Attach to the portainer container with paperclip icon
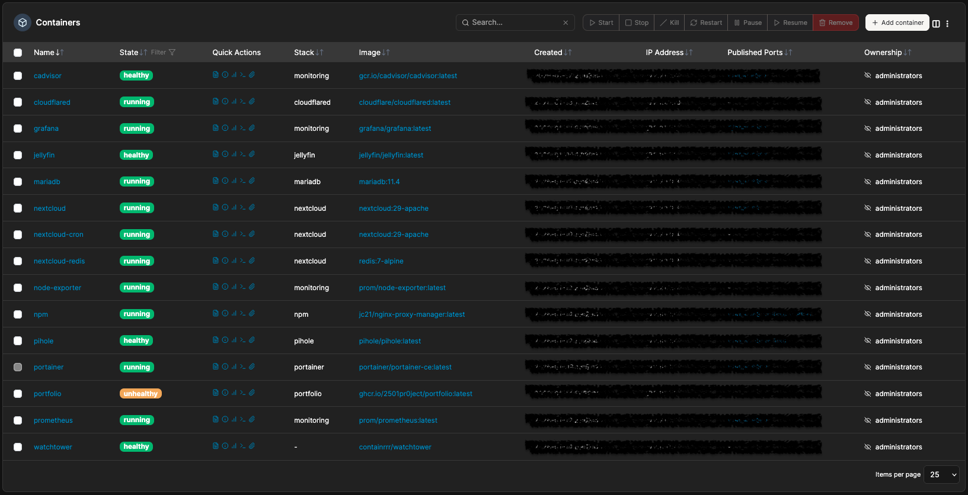Image resolution: width=968 pixels, height=495 pixels. click(x=252, y=367)
